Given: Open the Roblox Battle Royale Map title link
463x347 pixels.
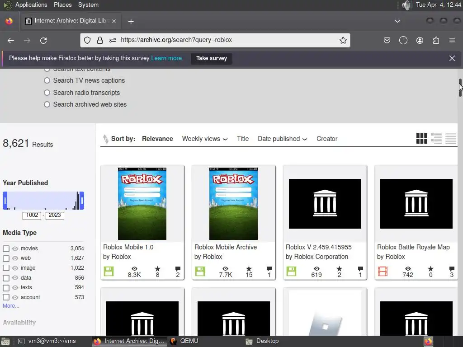Looking at the screenshot, I should 413,247.
